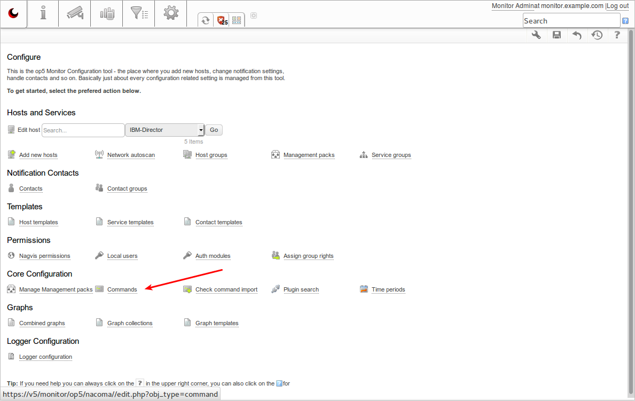
Task: Open the Graph collections link
Action: [130, 323]
